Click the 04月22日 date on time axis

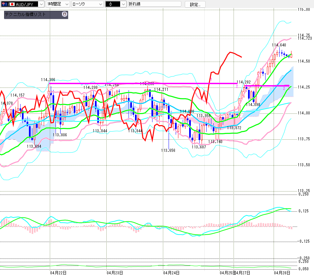tap(58, 272)
